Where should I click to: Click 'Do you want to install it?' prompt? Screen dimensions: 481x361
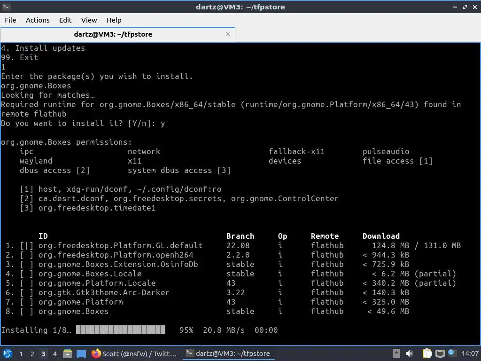coord(62,124)
